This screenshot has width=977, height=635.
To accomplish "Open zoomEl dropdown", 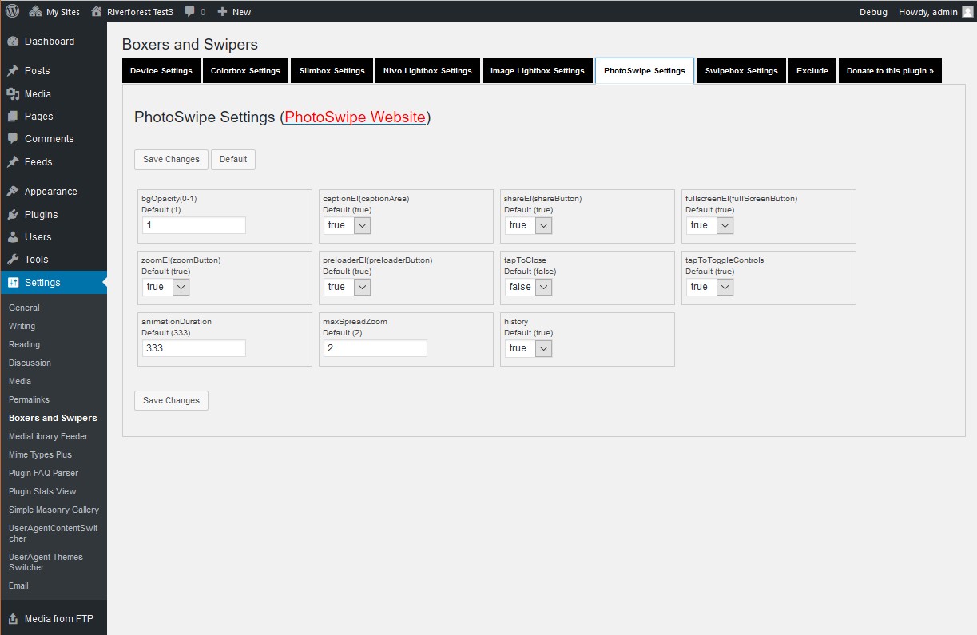I will (166, 287).
